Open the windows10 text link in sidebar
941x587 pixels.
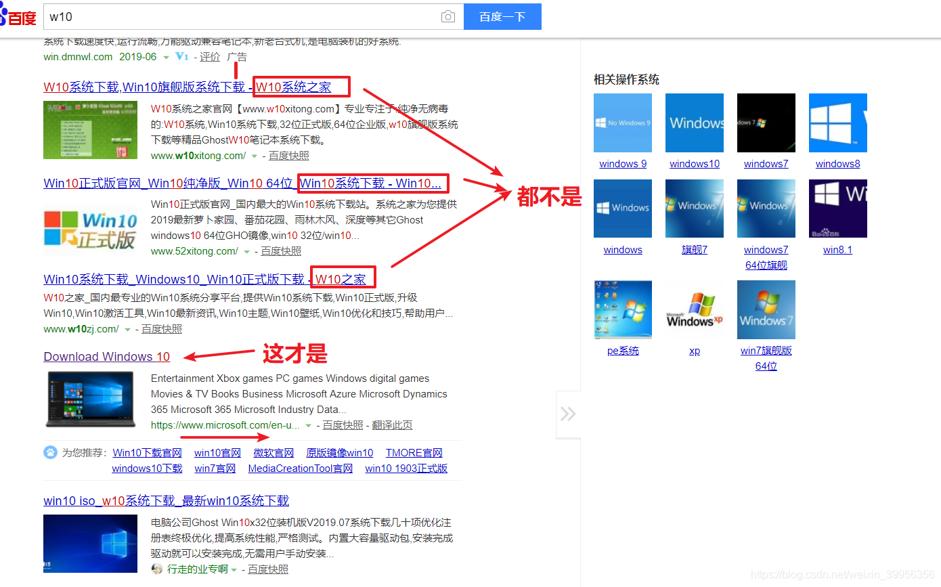tap(695, 164)
